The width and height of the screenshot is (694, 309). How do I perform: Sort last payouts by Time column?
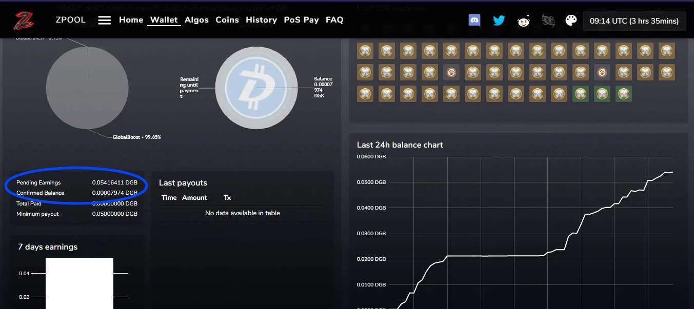[169, 197]
